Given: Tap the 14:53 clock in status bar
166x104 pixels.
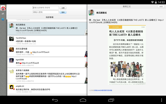Looking at the screenshot, I should (x=161, y=2).
